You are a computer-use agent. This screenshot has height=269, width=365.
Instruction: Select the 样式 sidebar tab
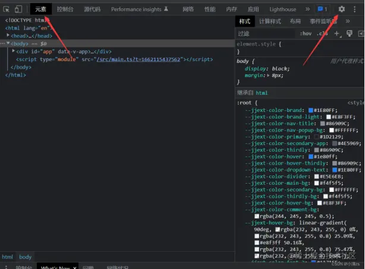coord(245,21)
